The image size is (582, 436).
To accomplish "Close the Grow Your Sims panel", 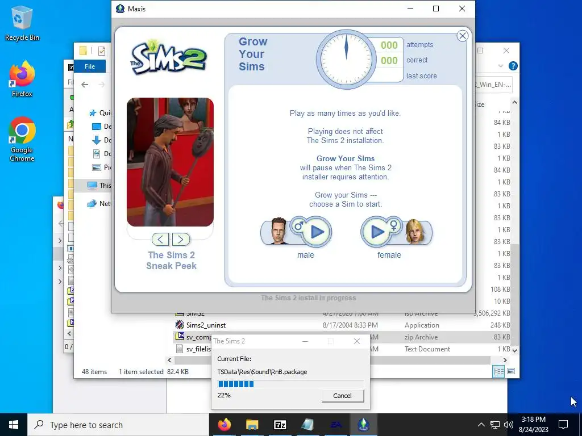I will (x=463, y=36).
